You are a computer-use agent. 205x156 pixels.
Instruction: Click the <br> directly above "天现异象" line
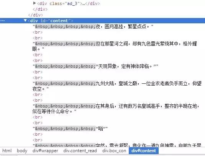pyautogui.click(x=38, y=60)
